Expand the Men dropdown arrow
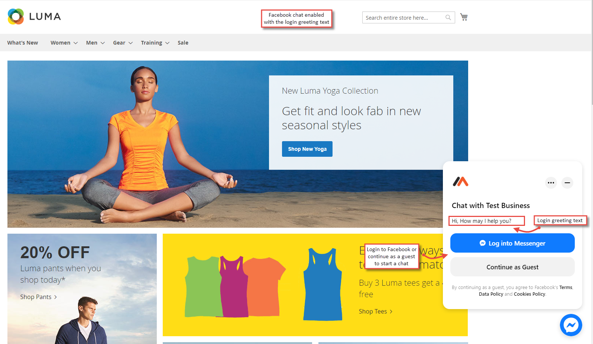This screenshot has width=593, height=344. [x=103, y=43]
